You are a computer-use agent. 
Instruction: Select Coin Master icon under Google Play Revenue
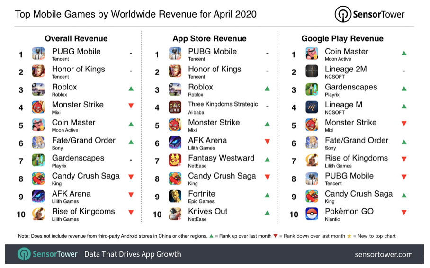point(312,54)
